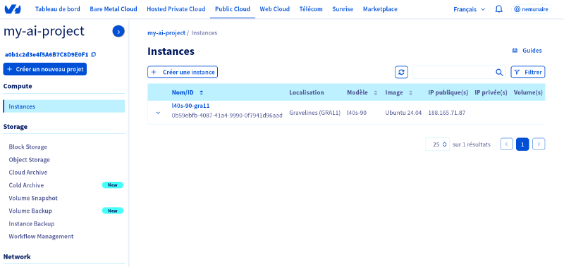Sort table by Nom/ID column

pyautogui.click(x=188, y=92)
